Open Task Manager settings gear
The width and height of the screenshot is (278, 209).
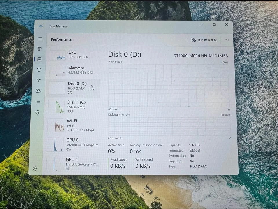[35, 169]
